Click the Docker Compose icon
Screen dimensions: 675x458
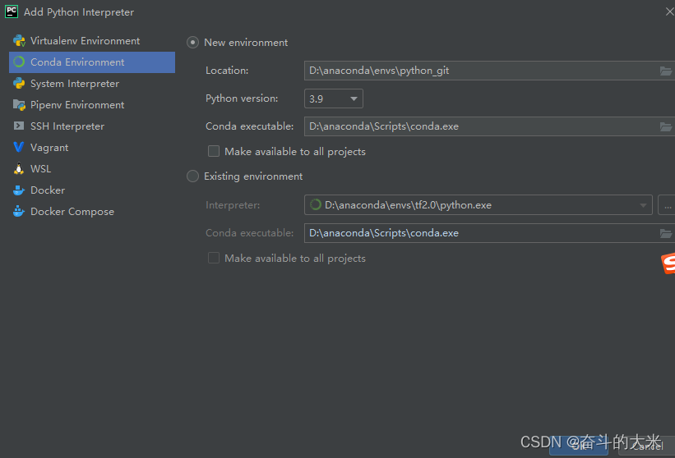(x=19, y=211)
